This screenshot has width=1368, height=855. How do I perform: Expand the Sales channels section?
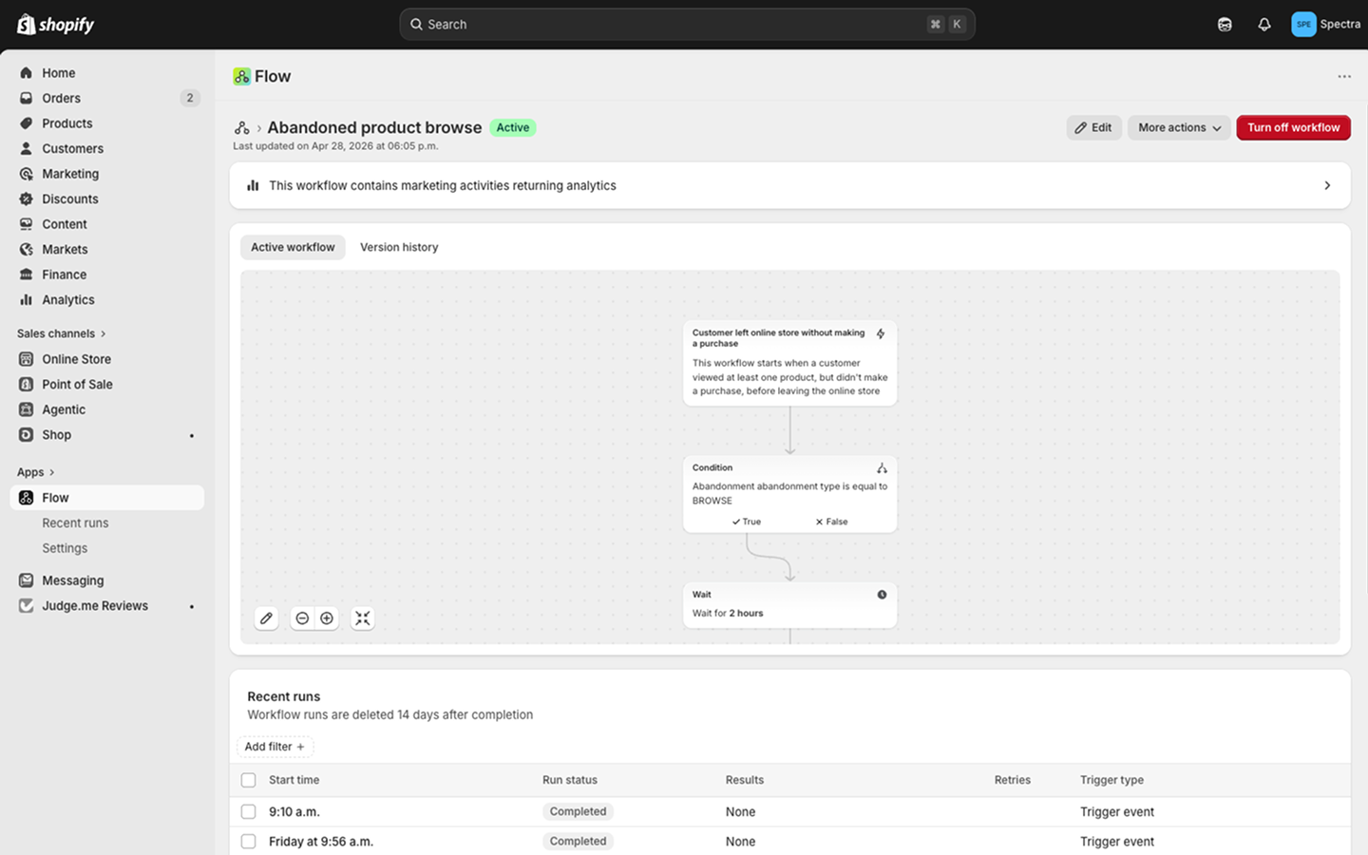tap(62, 333)
